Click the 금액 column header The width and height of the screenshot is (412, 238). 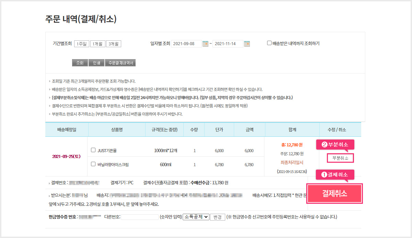click(x=250, y=130)
